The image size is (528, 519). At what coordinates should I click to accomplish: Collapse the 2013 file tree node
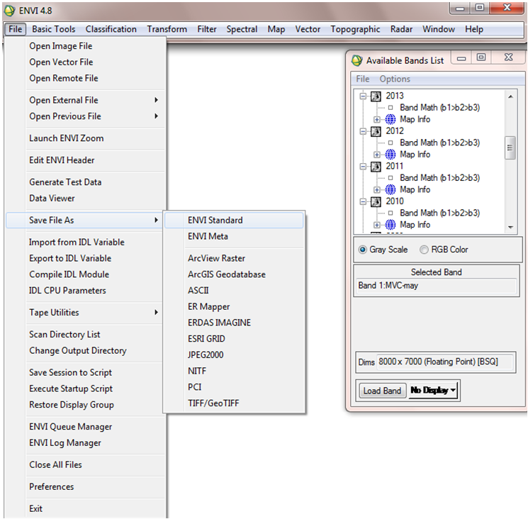363,96
